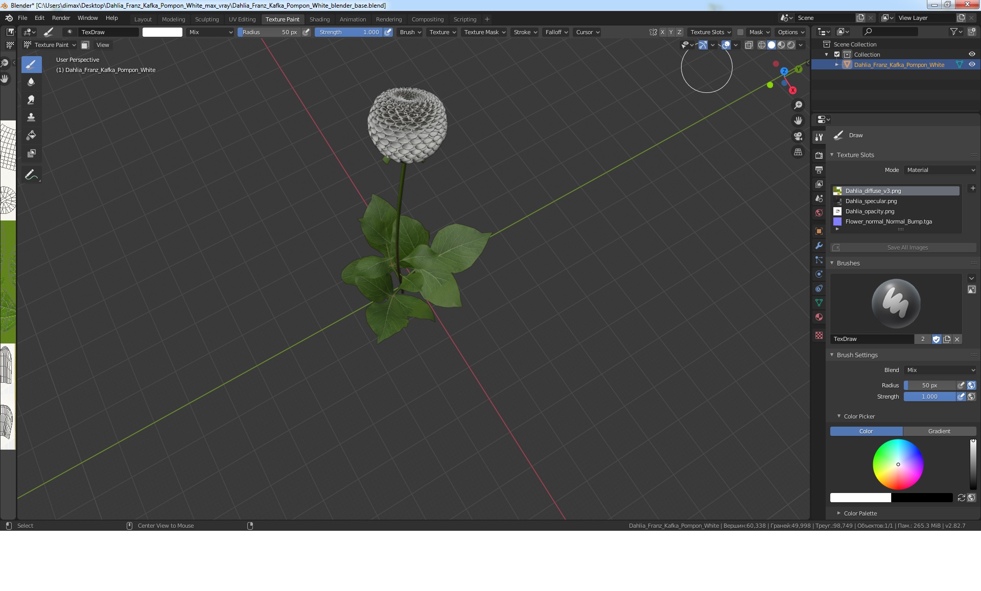The width and height of the screenshot is (981, 591).
Task: Switch to rendered viewport shading
Action: coord(791,45)
